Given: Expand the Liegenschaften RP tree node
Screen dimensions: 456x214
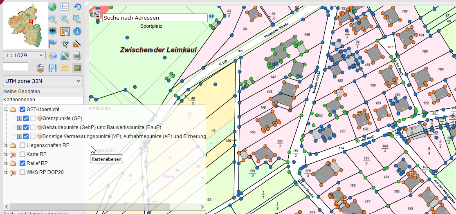Looking at the screenshot, I should [x=6, y=145].
